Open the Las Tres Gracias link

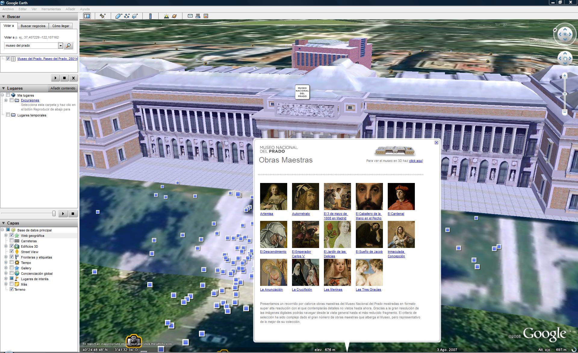tap(368, 290)
